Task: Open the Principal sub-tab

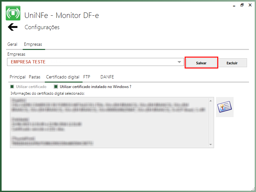Action: coord(18,77)
